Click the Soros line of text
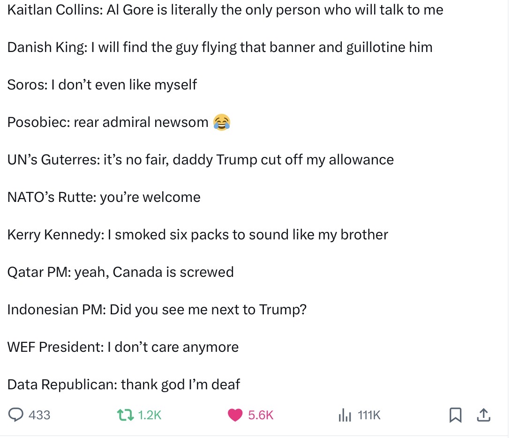 coord(102,85)
